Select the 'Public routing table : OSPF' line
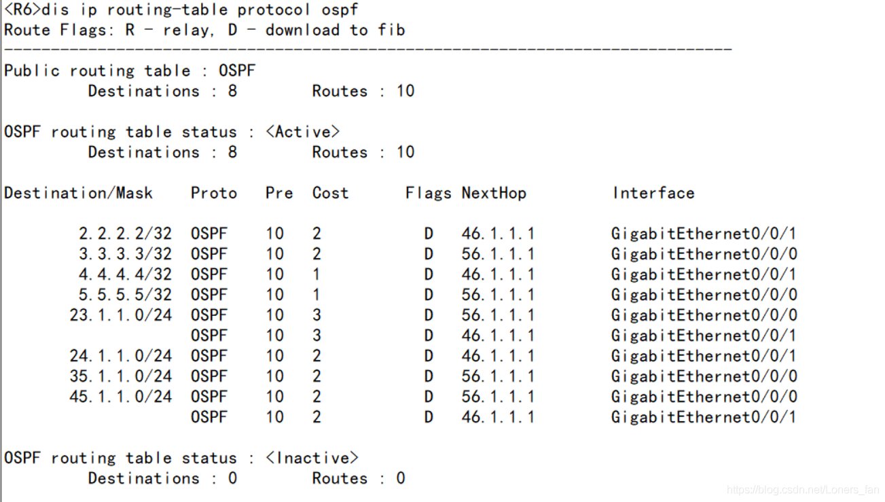 pyautogui.click(x=130, y=71)
